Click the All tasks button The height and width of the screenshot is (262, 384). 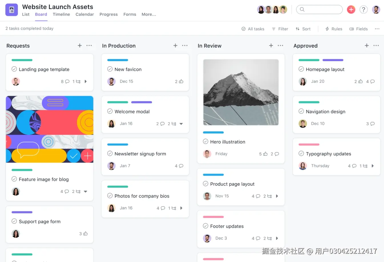pyautogui.click(x=253, y=29)
